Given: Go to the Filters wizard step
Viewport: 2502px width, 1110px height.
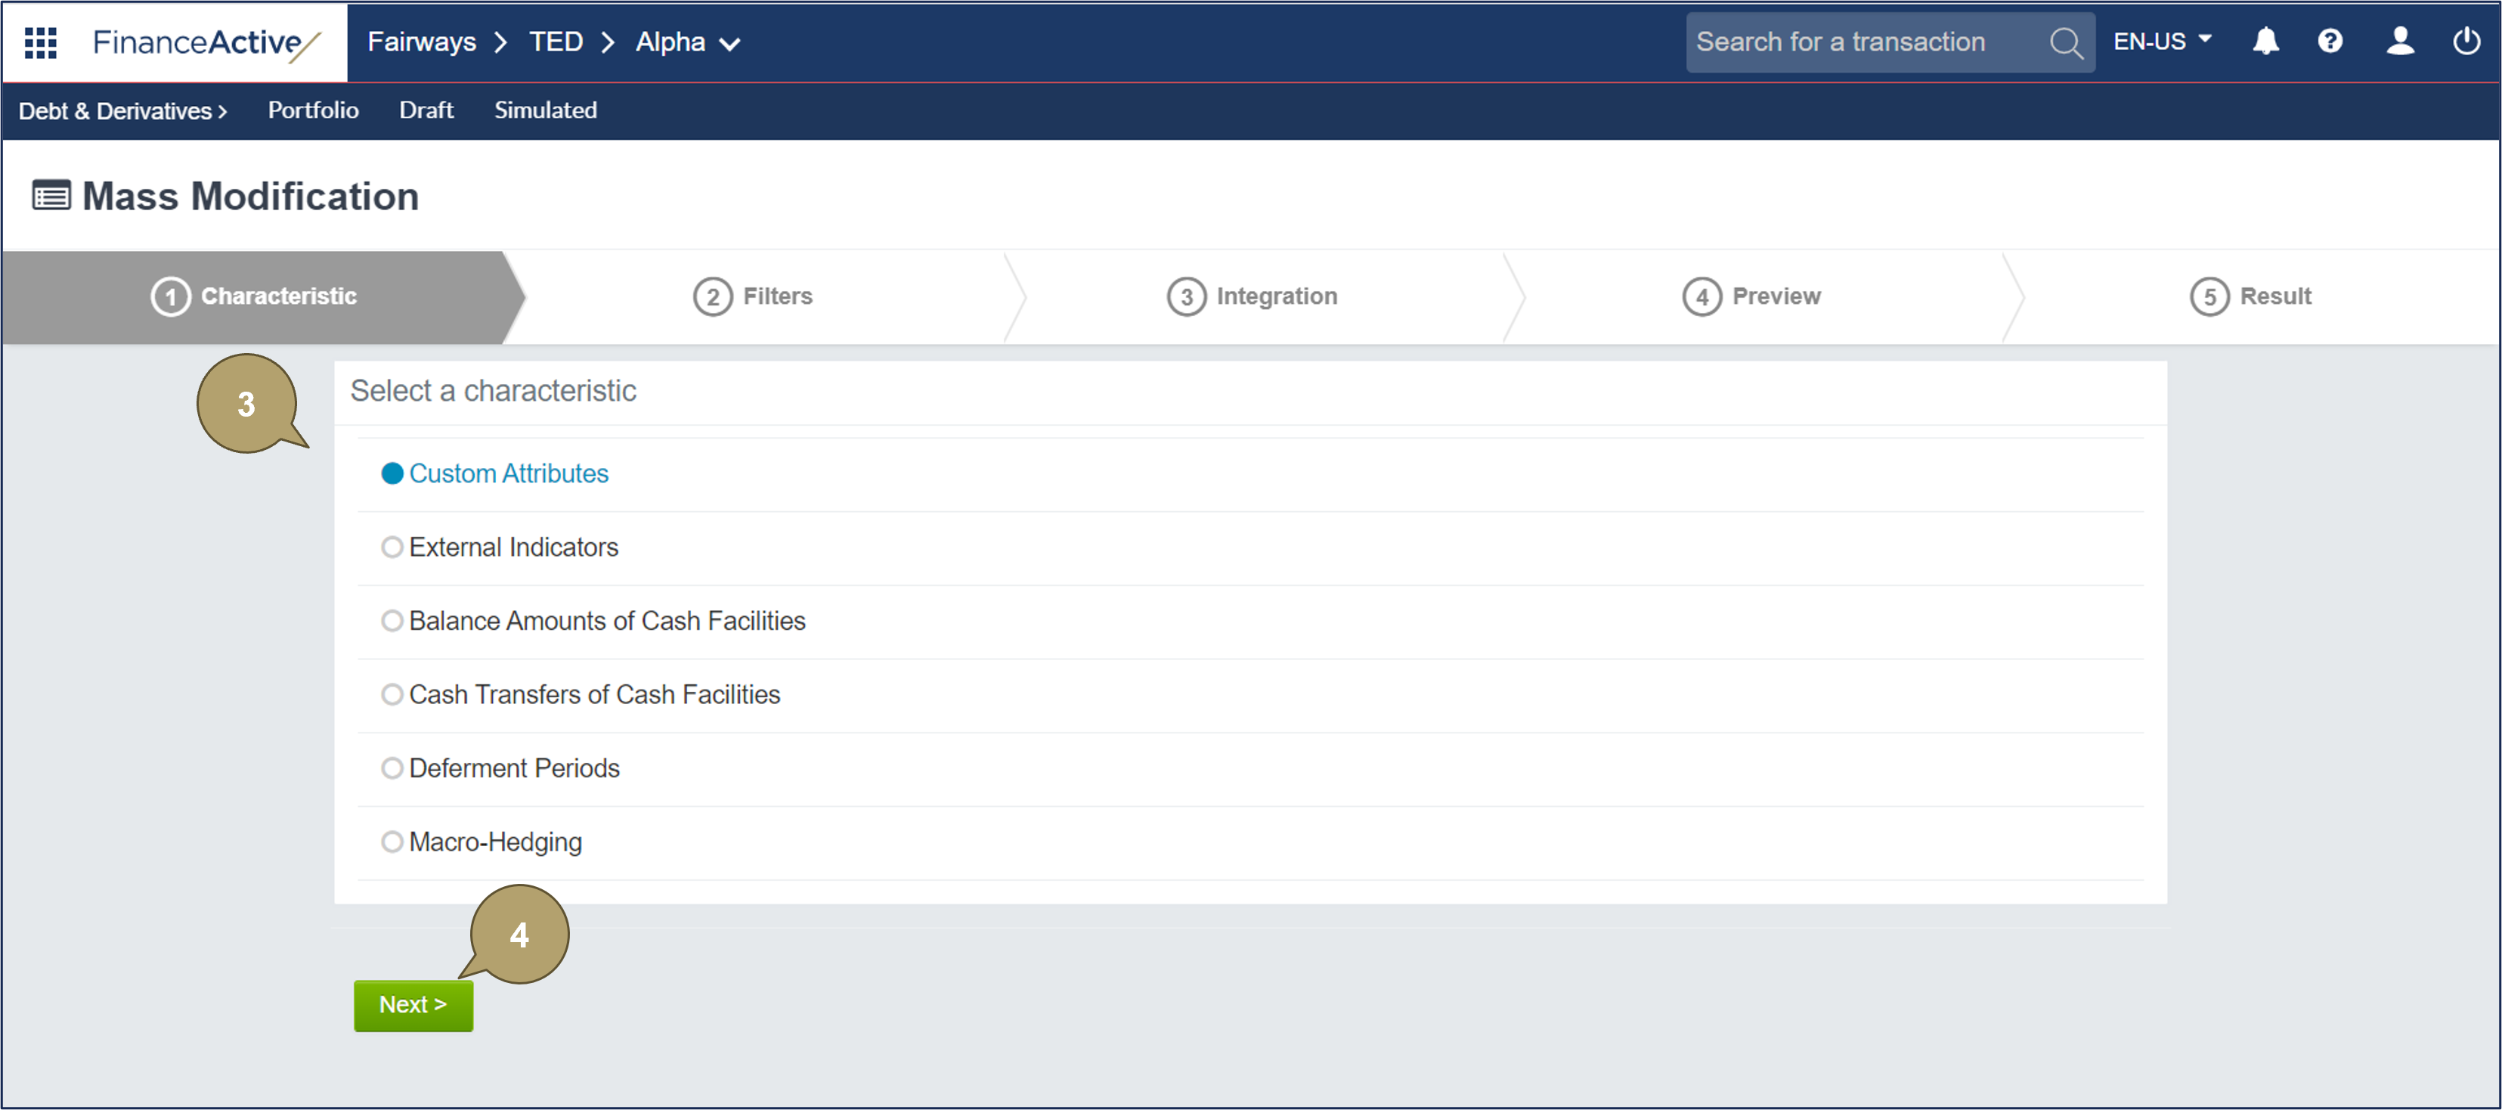Looking at the screenshot, I should pos(754,296).
